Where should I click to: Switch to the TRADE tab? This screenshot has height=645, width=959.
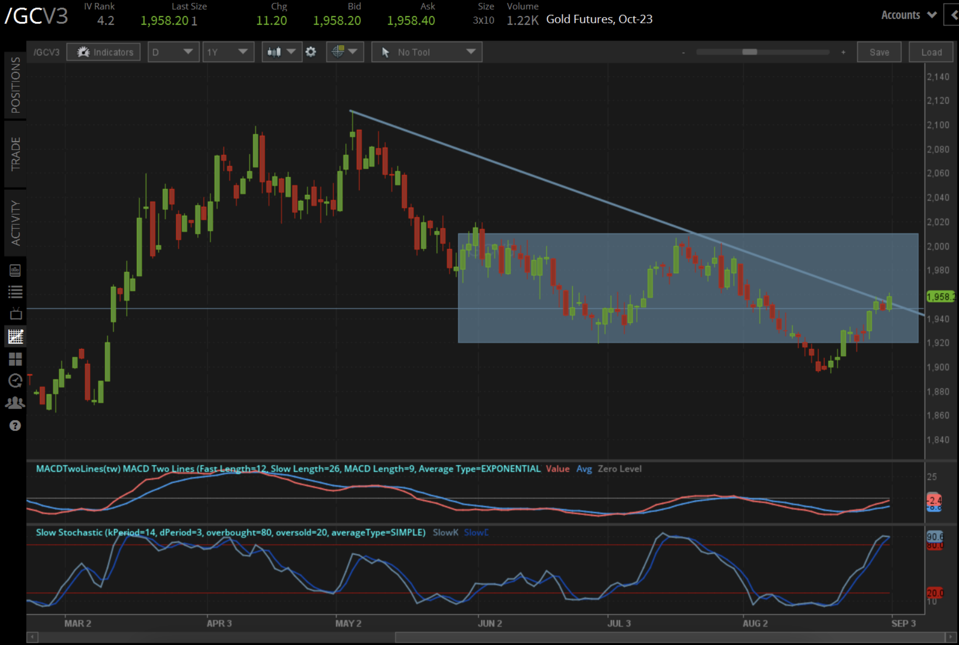[15, 154]
